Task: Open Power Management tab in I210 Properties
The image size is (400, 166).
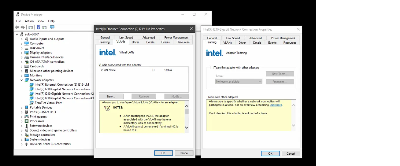Action: point(283,38)
